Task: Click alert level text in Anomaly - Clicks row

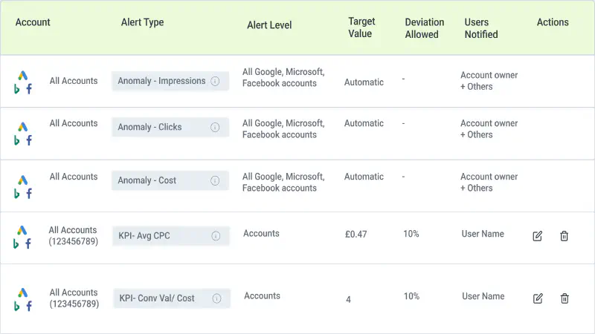Action: point(283,129)
